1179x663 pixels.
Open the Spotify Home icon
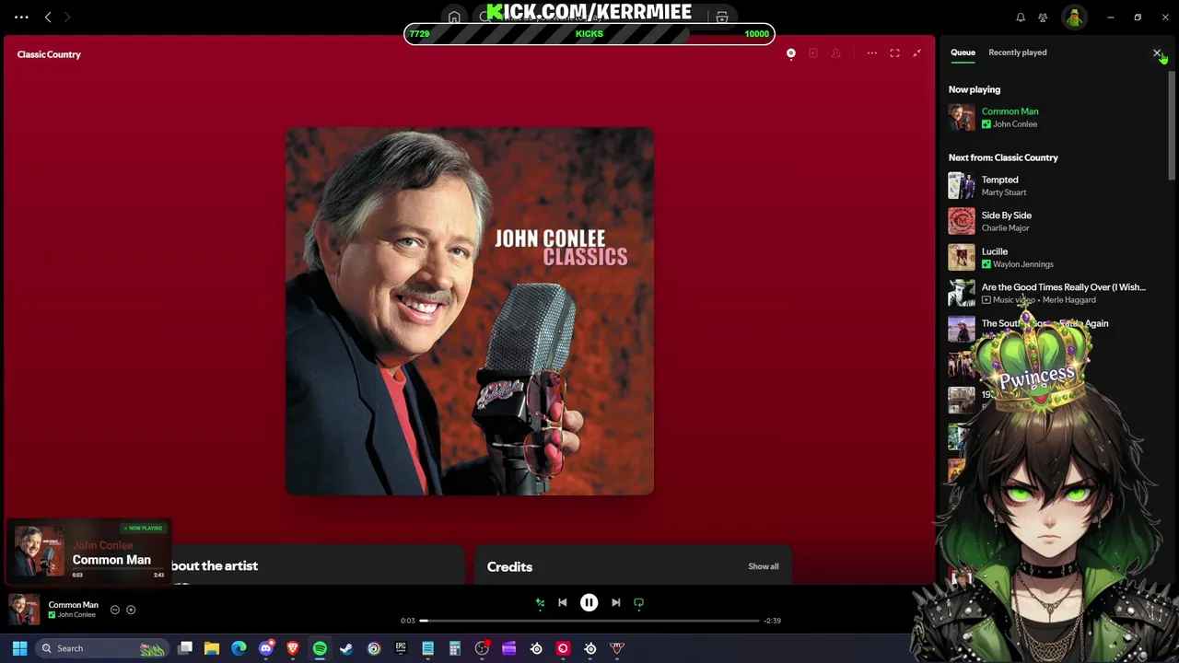(x=454, y=17)
